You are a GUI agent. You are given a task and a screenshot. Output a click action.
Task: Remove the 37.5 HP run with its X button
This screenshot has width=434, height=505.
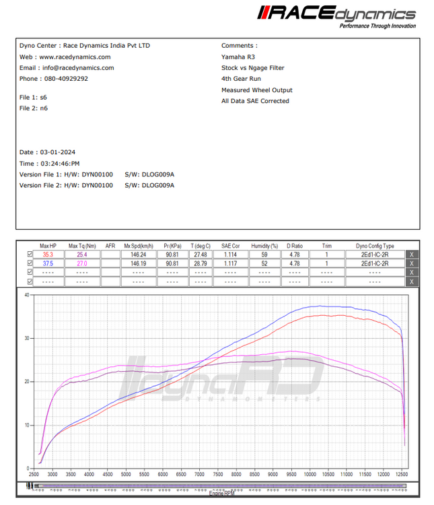click(412, 263)
